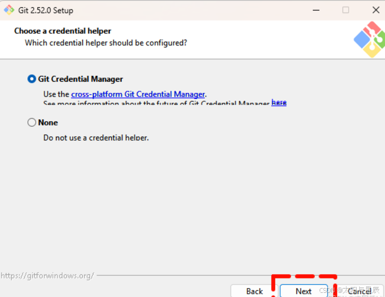Minimize the Git Setup window
This screenshot has height=297, width=385.
pyautogui.click(x=316, y=10)
